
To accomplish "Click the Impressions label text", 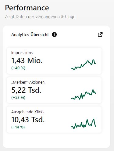I will [22, 53].
